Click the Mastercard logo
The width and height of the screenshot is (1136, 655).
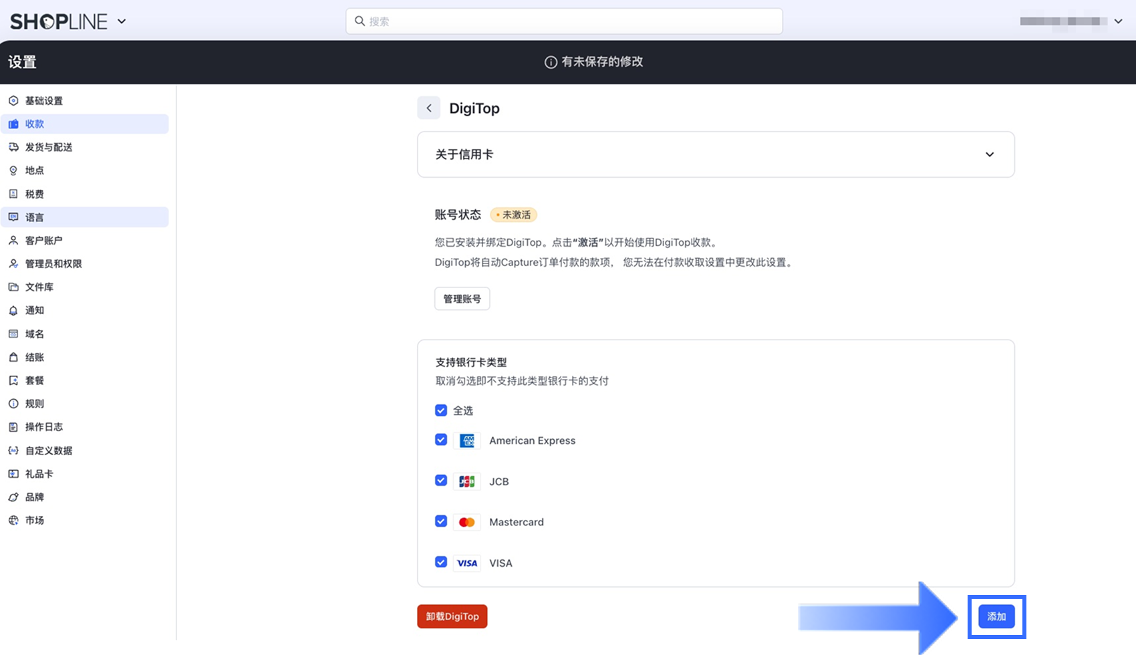coord(467,522)
